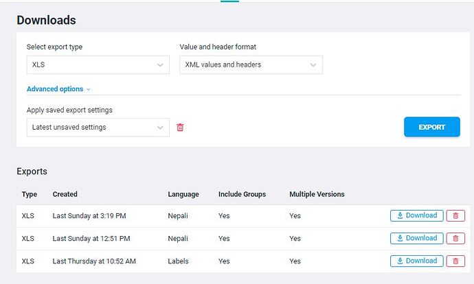Click the Exports heading
This screenshot has width=474, height=284.
tap(32, 171)
